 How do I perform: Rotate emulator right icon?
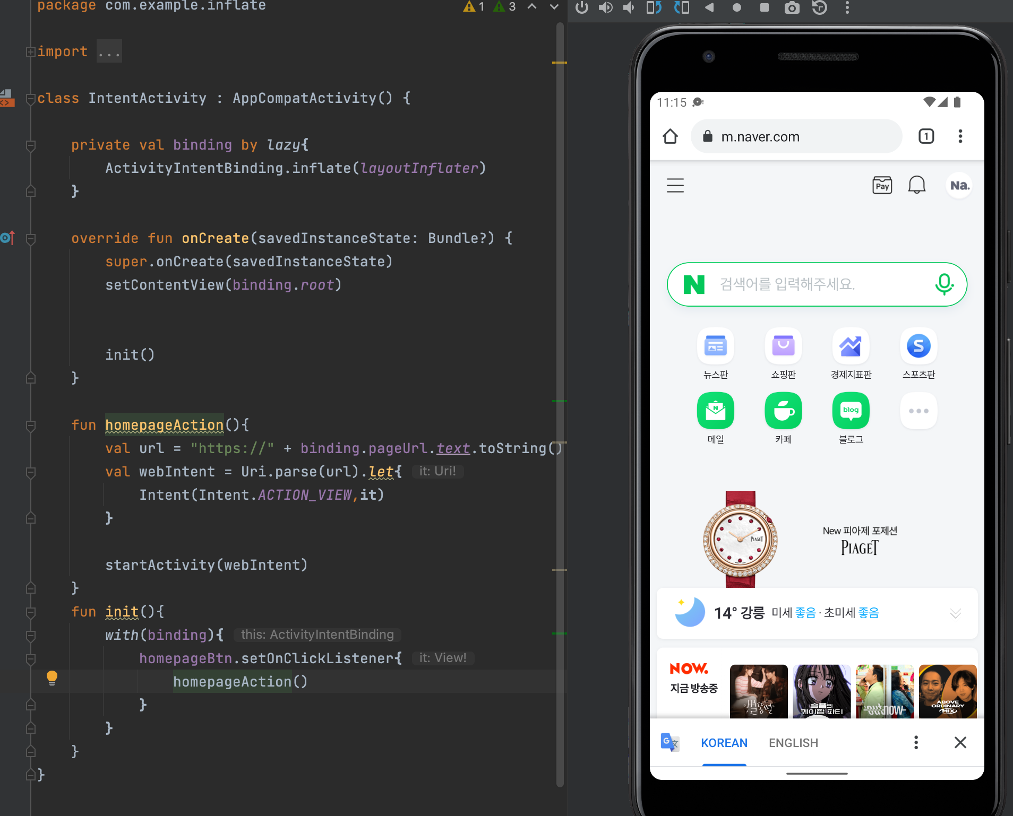(x=682, y=7)
